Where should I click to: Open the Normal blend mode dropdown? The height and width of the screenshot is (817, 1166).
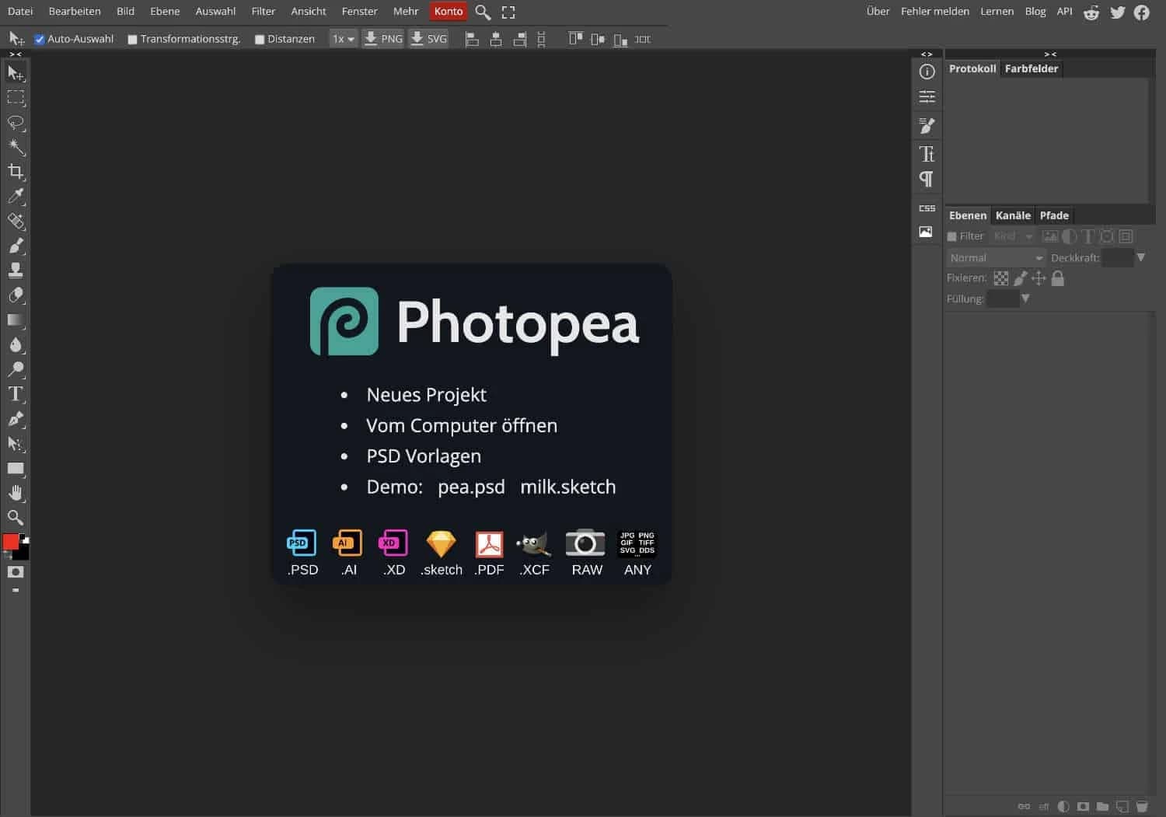click(x=995, y=257)
